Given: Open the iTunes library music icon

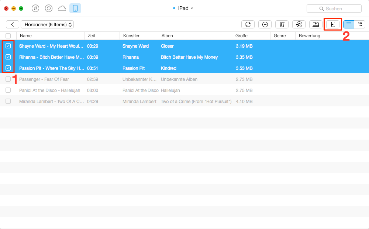Looking at the screenshot, I should click(35, 8).
